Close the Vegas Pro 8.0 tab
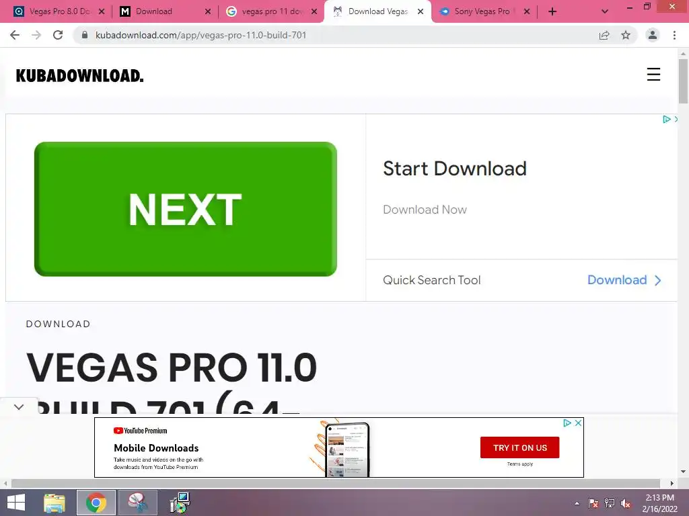The width and height of the screenshot is (689, 516). (102, 11)
